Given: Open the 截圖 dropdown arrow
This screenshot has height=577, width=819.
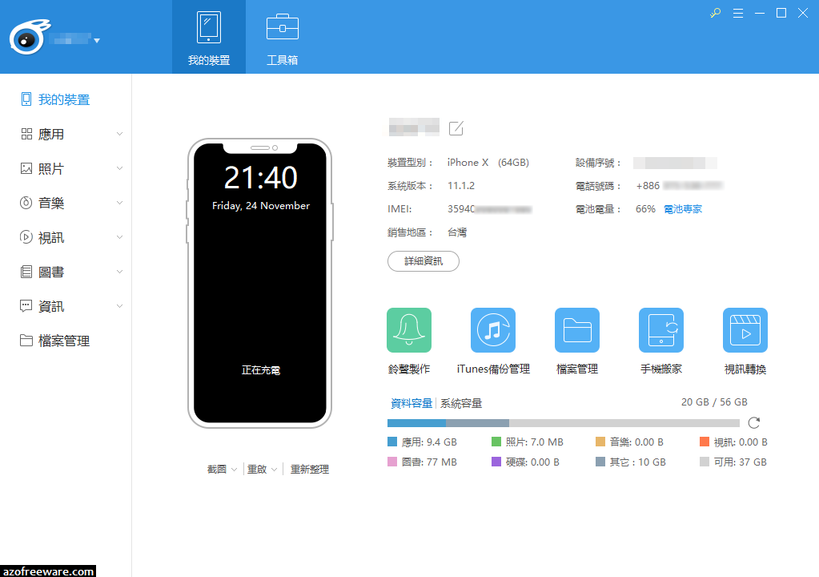Looking at the screenshot, I should pos(234,470).
